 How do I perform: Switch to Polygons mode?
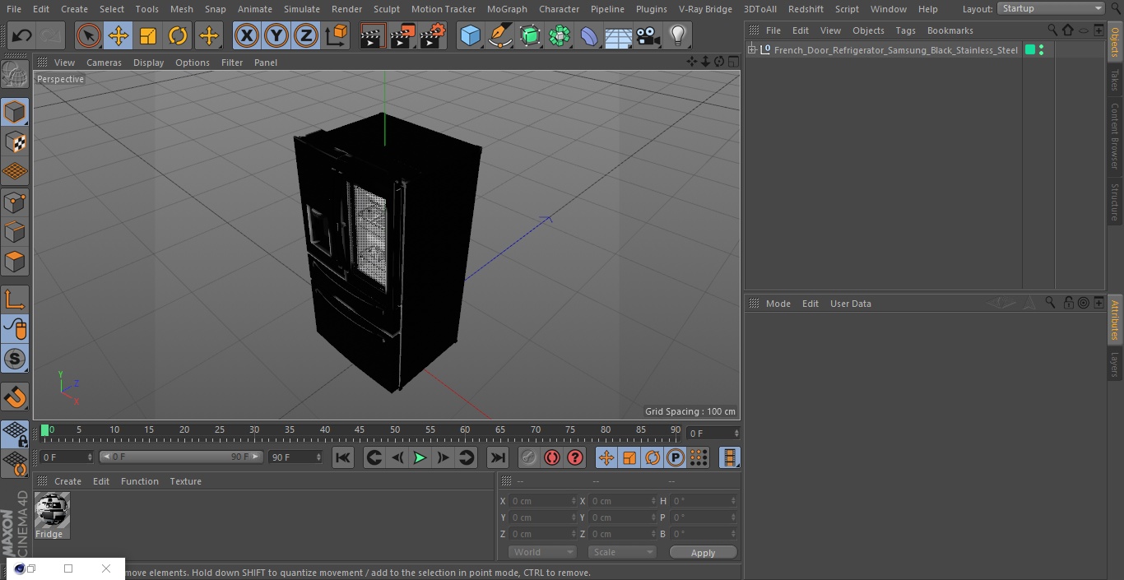(x=15, y=262)
